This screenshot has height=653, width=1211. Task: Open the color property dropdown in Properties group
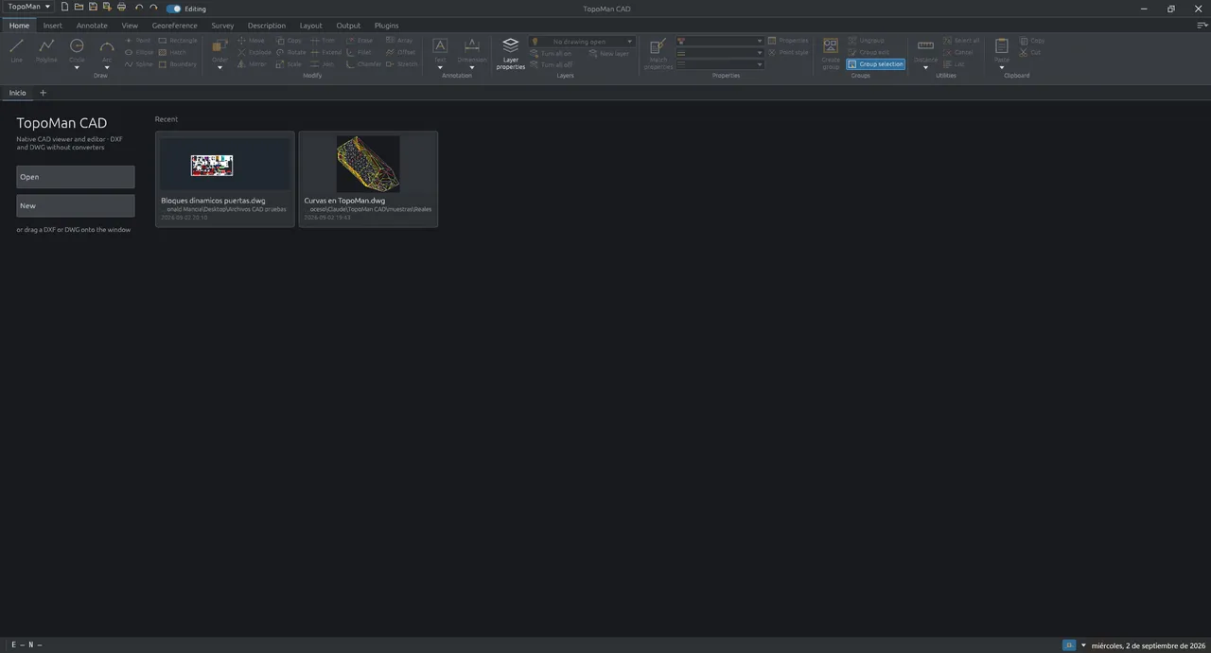pos(720,42)
